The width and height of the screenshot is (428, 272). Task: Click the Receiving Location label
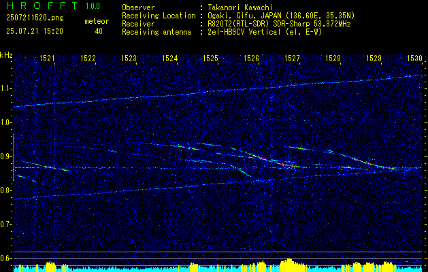coord(159,16)
